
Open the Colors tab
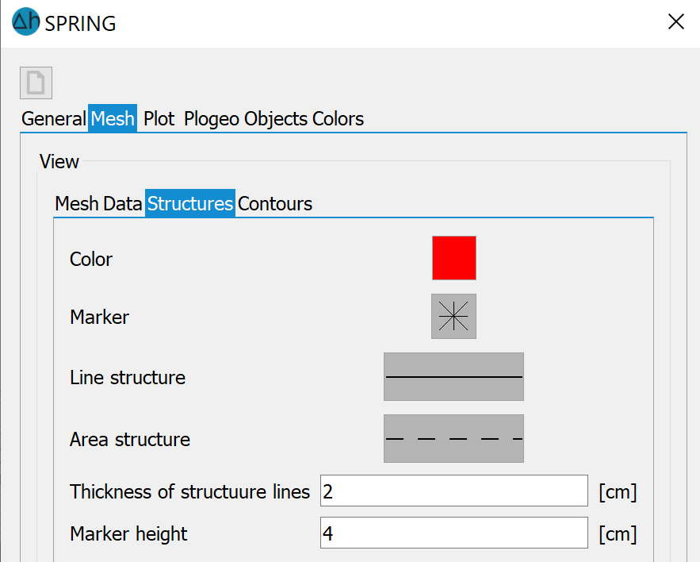point(338,119)
